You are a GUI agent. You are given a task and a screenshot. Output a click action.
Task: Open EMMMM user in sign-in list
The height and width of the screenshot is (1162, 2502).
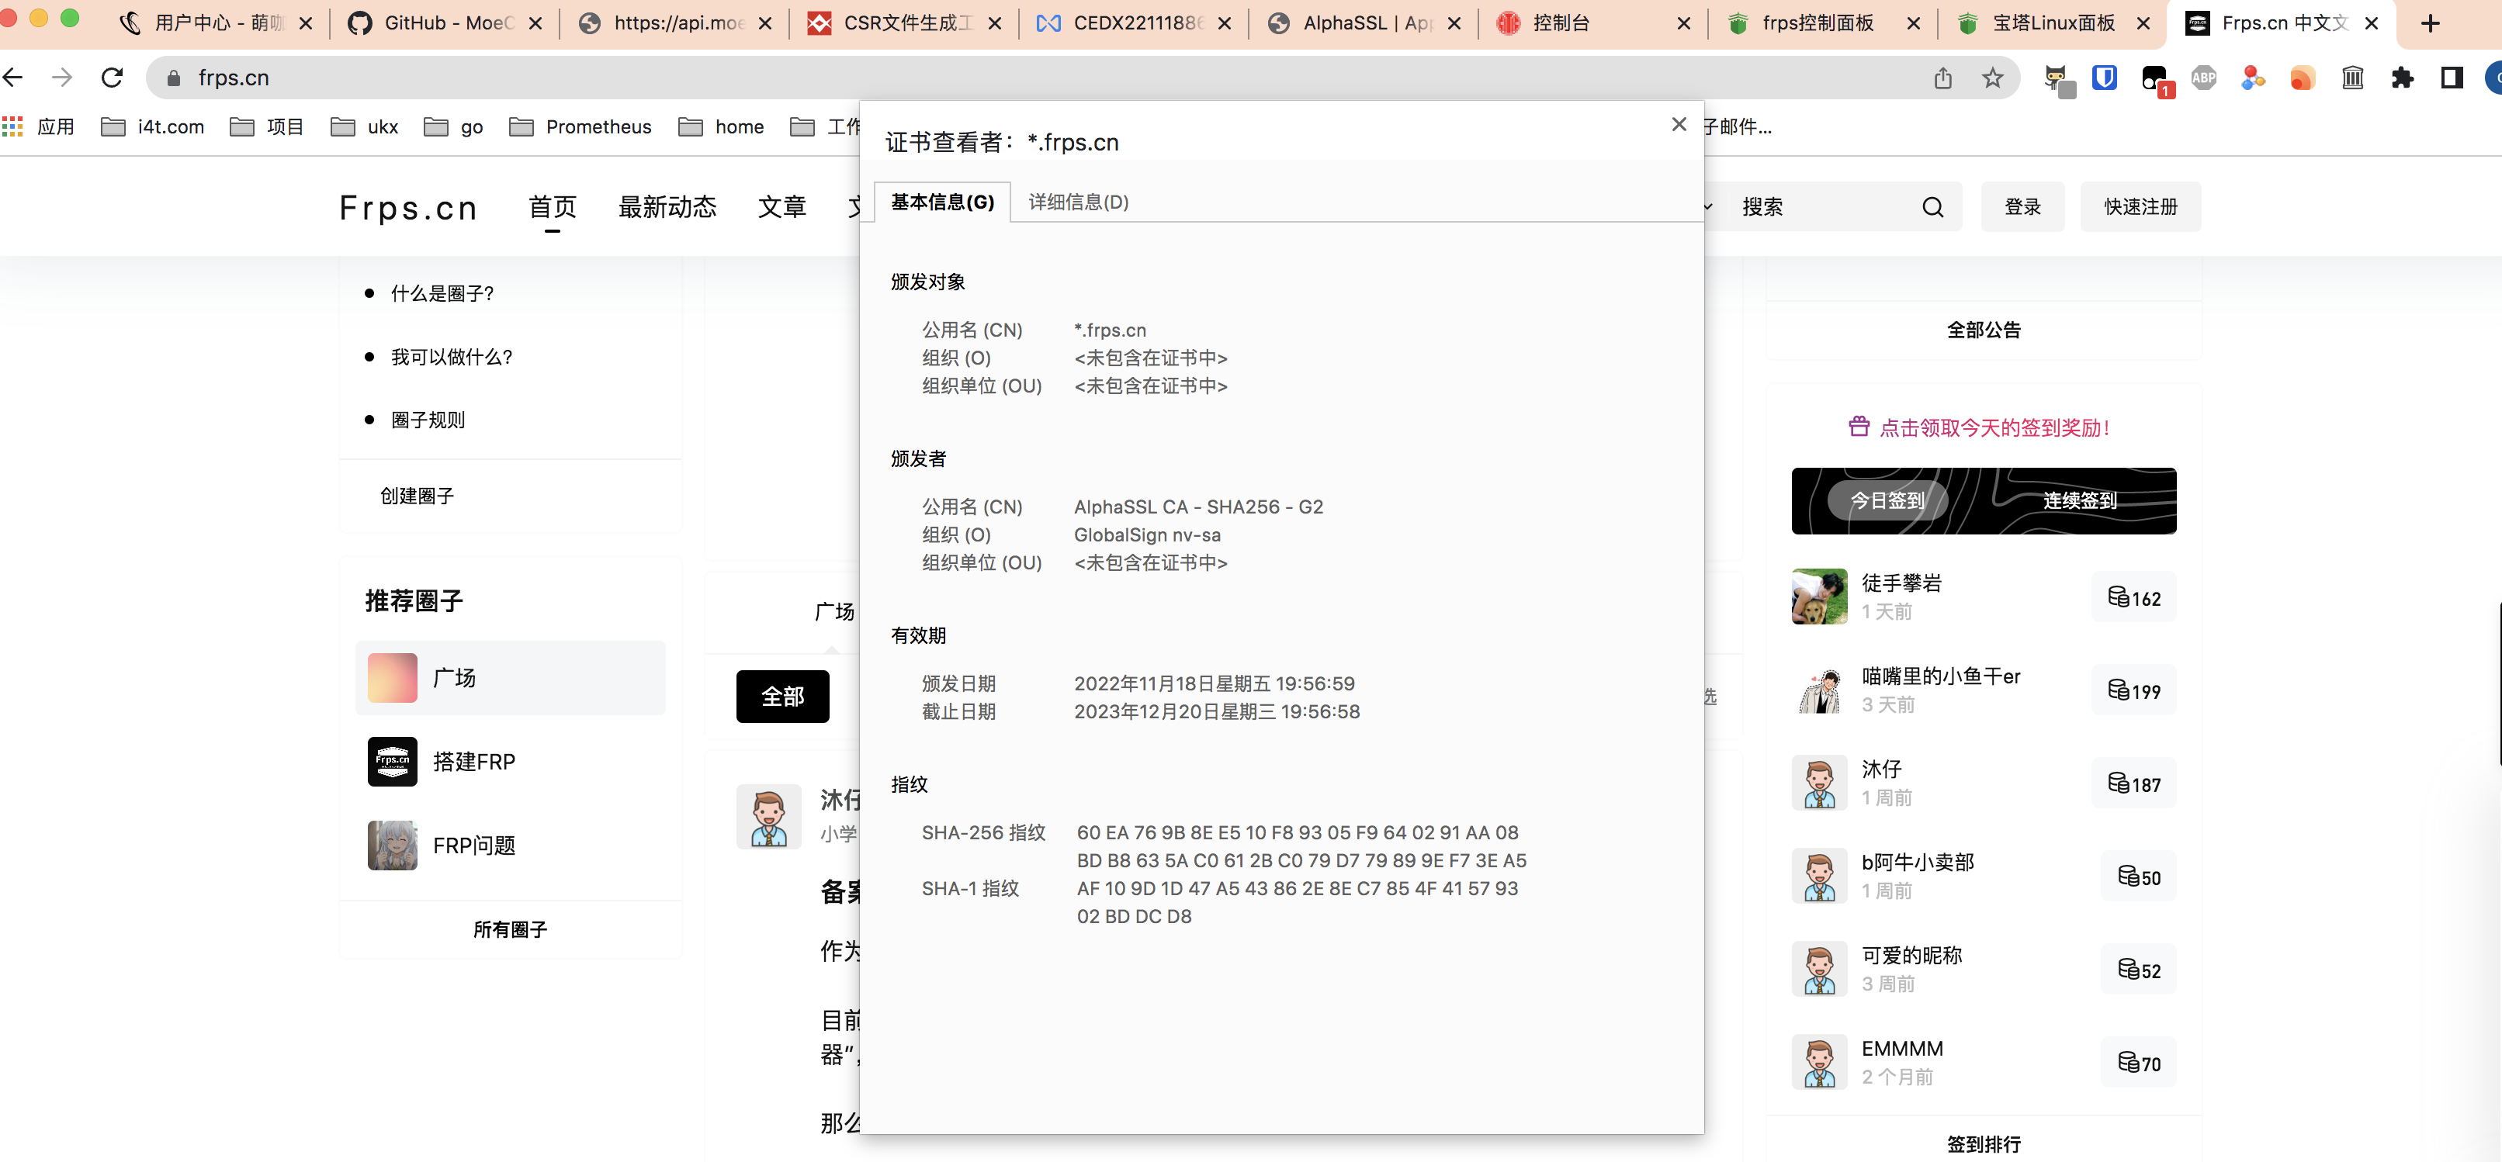point(1902,1049)
